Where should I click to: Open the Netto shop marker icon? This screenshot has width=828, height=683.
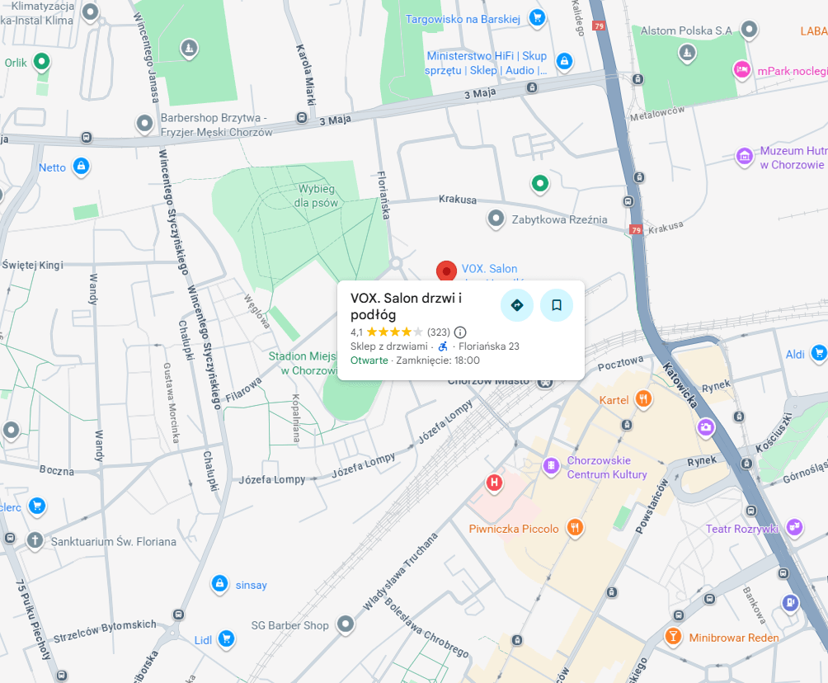[x=81, y=167]
